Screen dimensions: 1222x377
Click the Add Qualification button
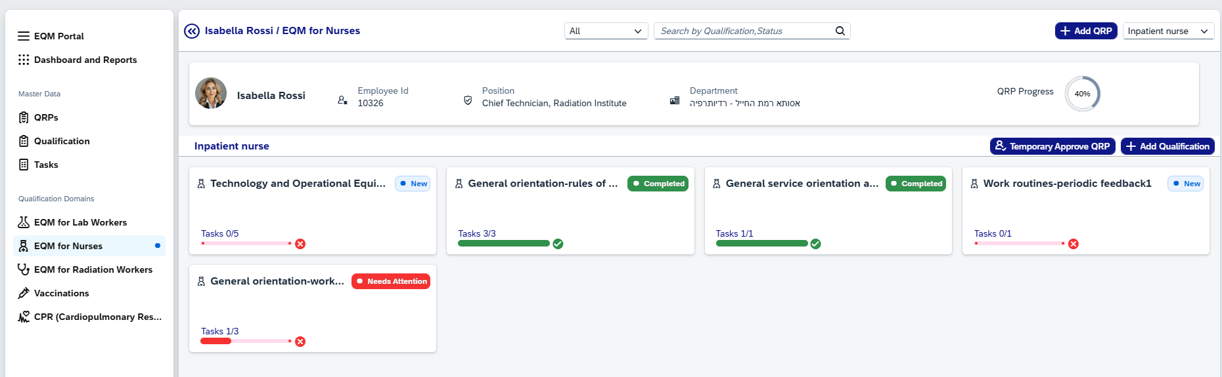click(x=1167, y=146)
